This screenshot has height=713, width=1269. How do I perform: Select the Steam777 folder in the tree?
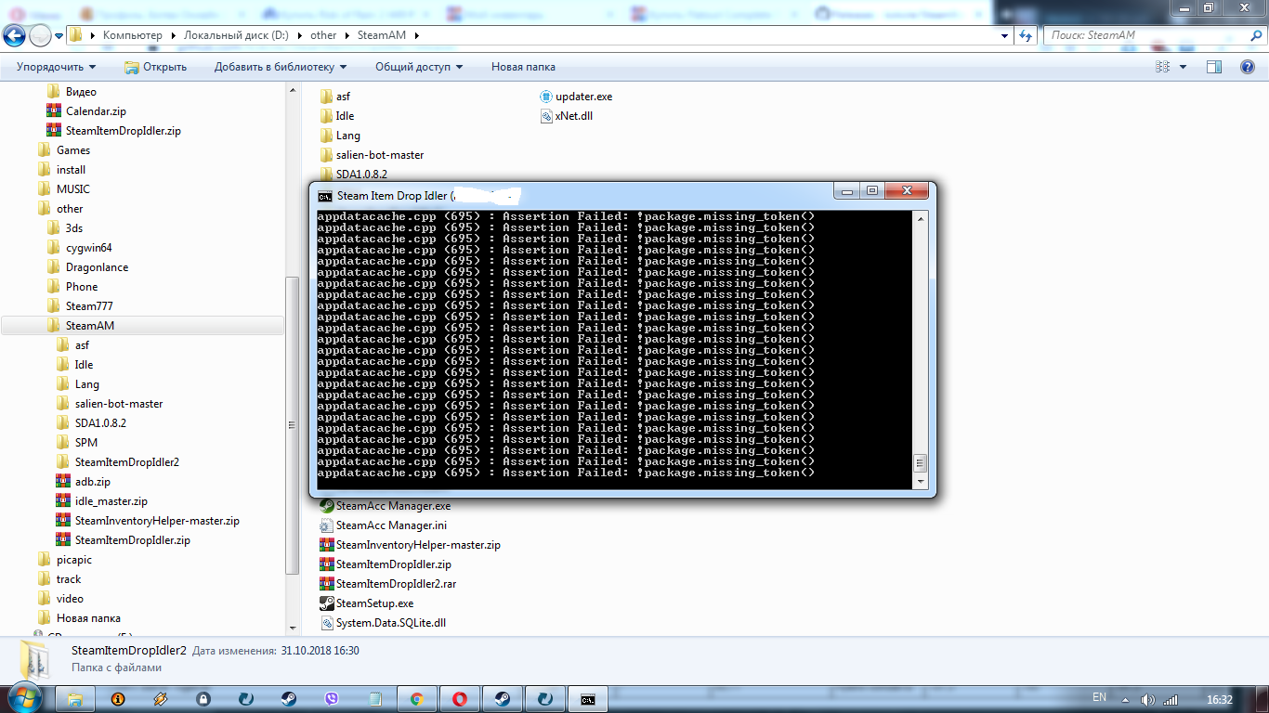[79, 306]
